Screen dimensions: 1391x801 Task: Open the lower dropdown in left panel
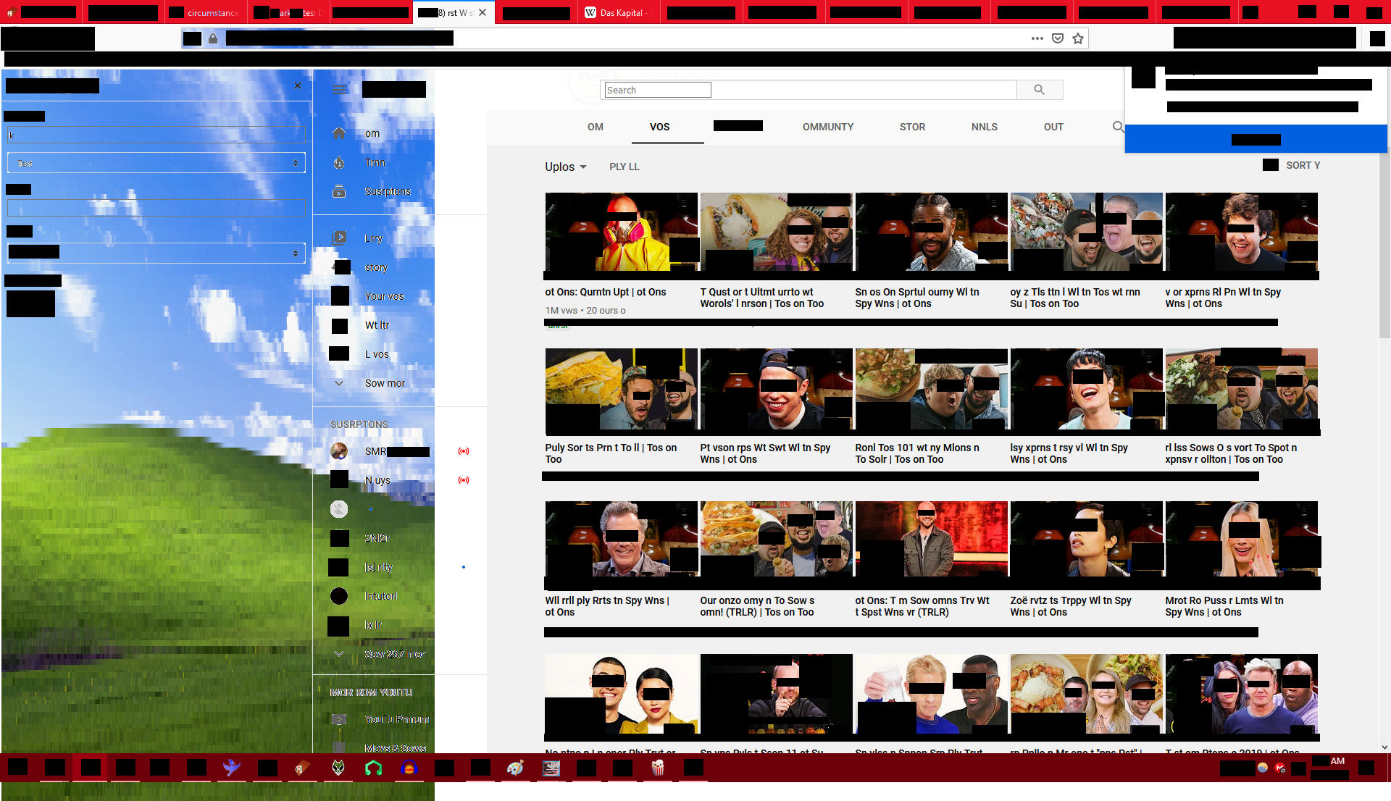(x=156, y=253)
